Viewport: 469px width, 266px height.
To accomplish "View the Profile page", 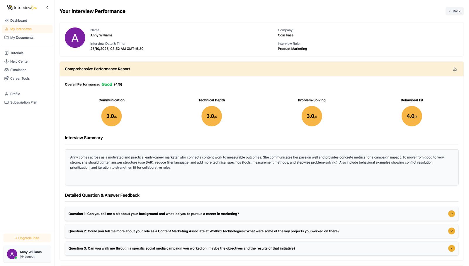I will click(15, 94).
